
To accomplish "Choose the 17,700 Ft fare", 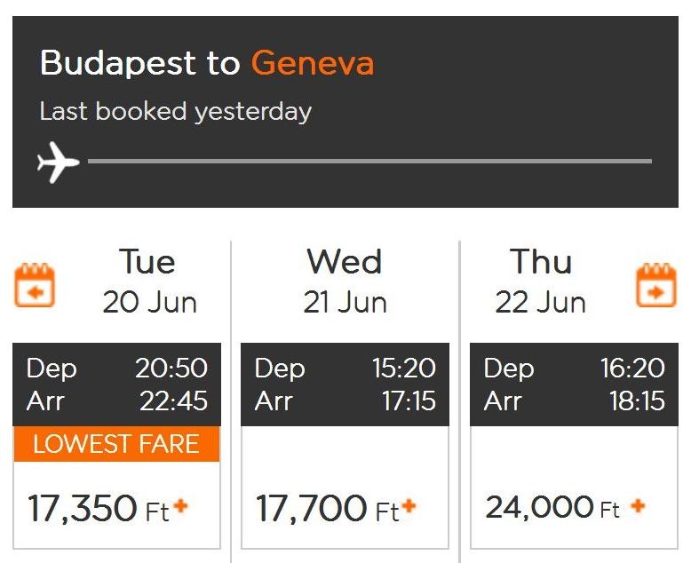I will click(x=311, y=509).
